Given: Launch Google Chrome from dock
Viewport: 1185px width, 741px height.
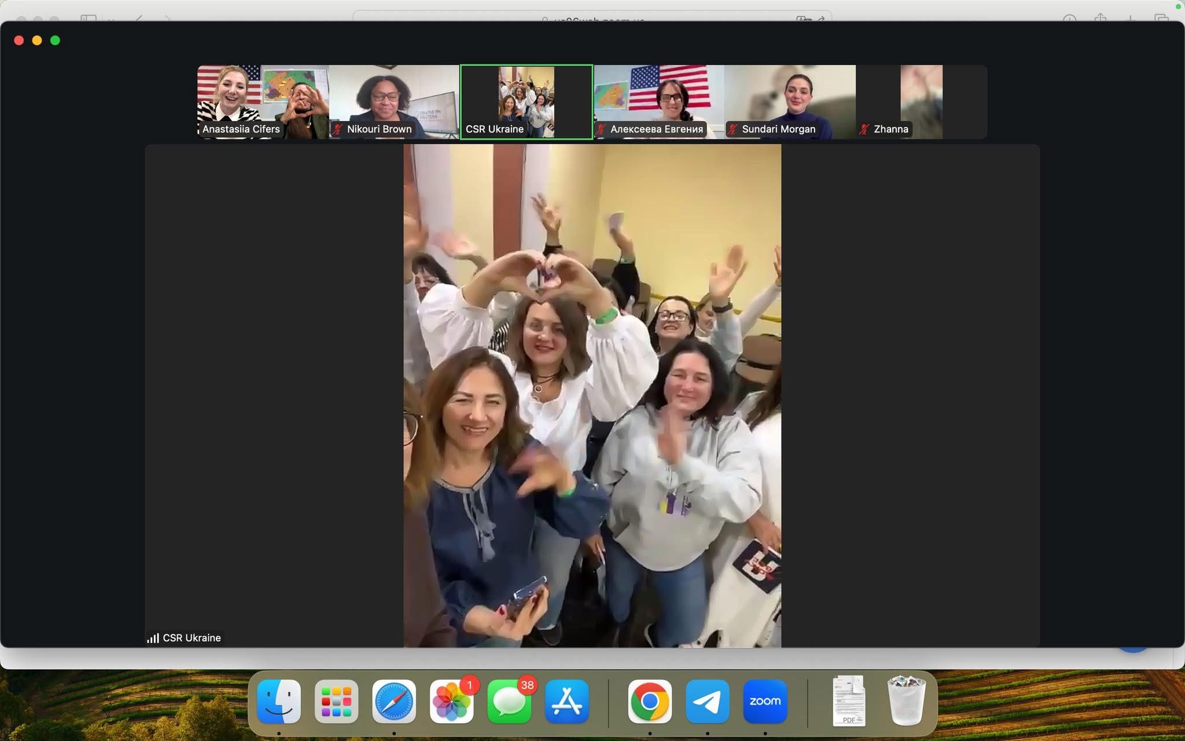Looking at the screenshot, I should pyautogui.click(x=650, y=701).
